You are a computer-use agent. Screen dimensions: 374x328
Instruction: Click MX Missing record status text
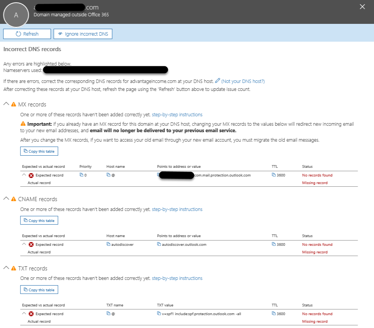315,183
